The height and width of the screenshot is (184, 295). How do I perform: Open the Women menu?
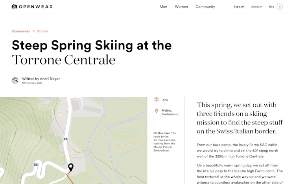pyautogui.click(x=181, y=7)
